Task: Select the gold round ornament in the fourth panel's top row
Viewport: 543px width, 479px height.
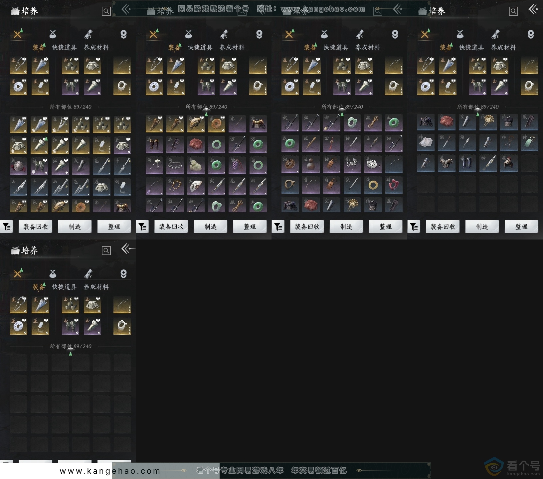Action: point(488,122)
